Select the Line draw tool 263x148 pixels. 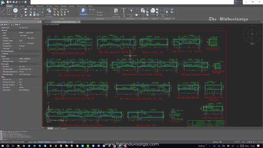tap(3, 12)
